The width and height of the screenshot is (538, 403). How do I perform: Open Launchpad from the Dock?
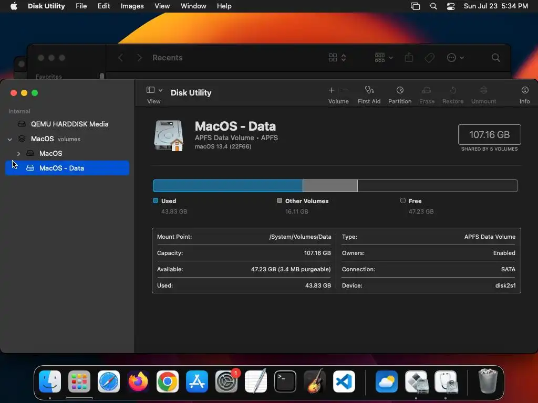pyautogui.click(x=79, y=381)
